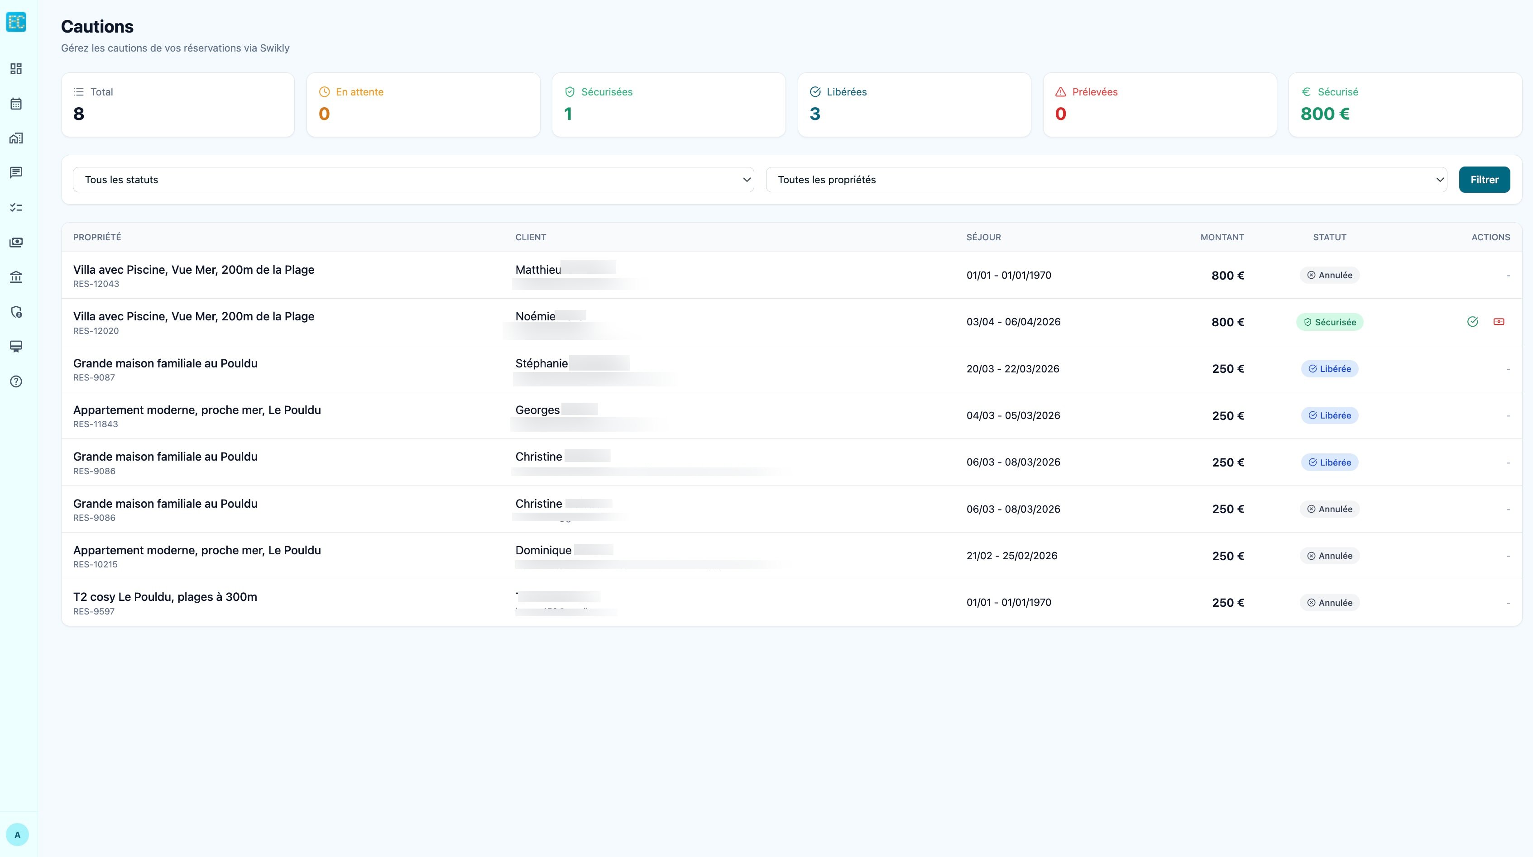Select the properties house icon
This screenshot has height=857, width=1533.
(16, 138)
